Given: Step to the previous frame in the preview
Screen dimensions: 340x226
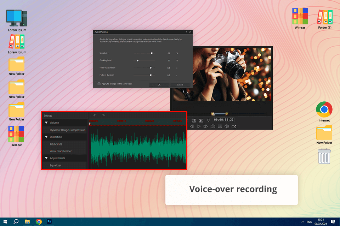Looking at the screenshot, I should tap(192, 126).
